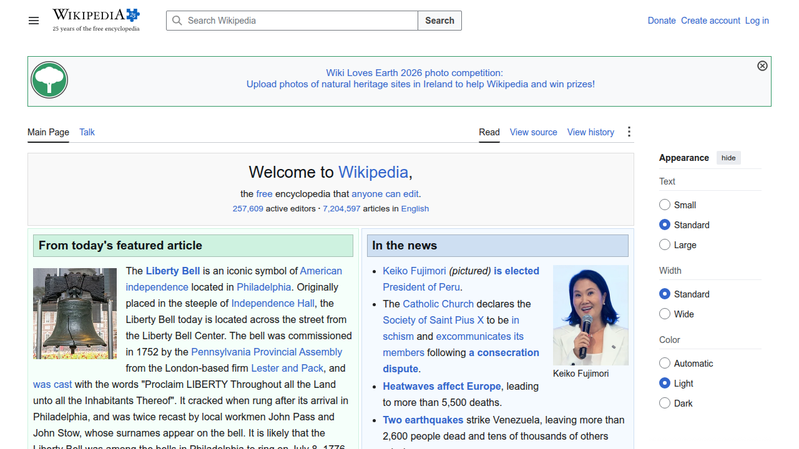Select the Read tab

489,132
